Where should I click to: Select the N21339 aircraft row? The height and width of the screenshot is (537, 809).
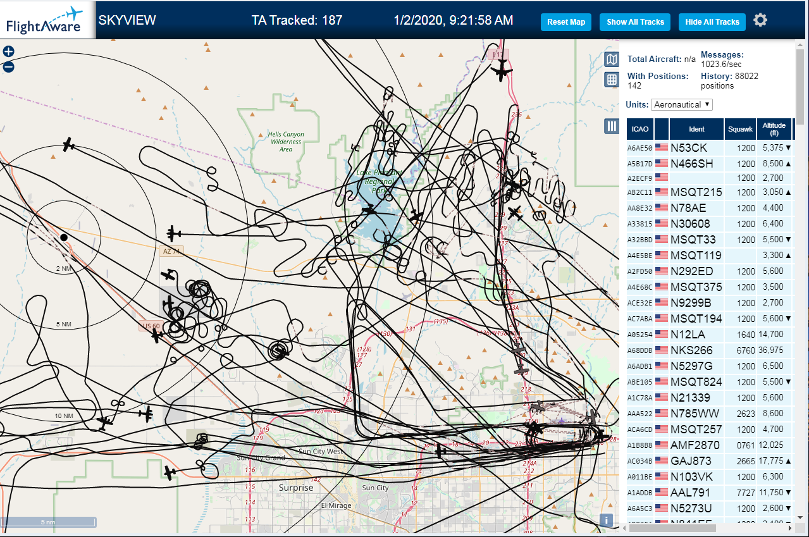pos(710,397)
